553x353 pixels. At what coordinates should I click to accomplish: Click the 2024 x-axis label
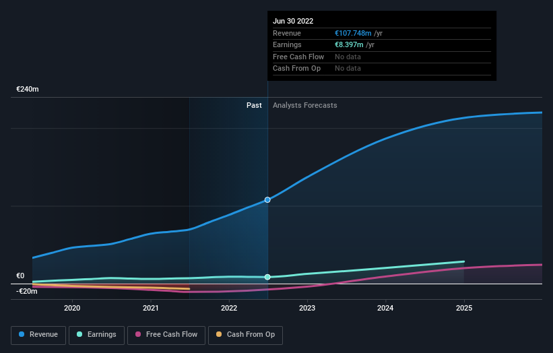click(385, 309)
